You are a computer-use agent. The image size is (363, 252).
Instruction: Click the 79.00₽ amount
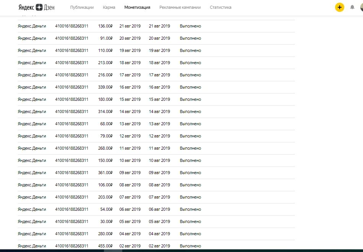pyautogui.click(x=107, y=136)
